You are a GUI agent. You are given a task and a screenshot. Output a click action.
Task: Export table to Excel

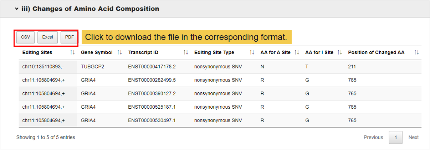click(x=47, y=37)
